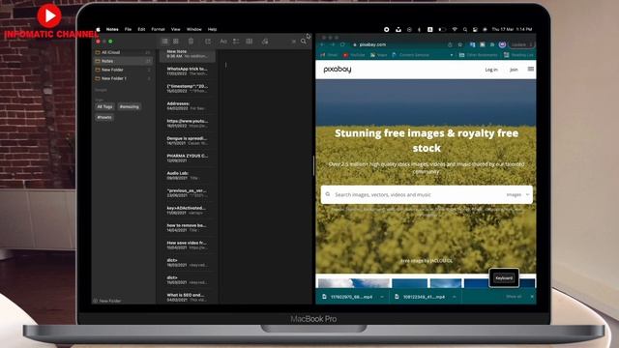
Task: Open the Help menu
Action: click(x=212, y=29)
